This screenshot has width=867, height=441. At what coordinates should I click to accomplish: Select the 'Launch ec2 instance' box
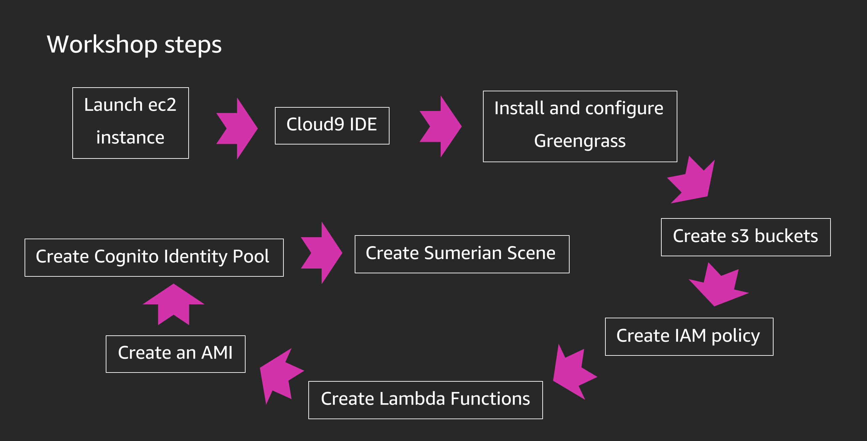131,123
